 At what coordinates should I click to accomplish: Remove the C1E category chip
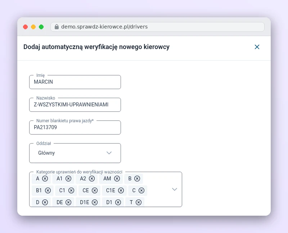click(x=121, y=190)
